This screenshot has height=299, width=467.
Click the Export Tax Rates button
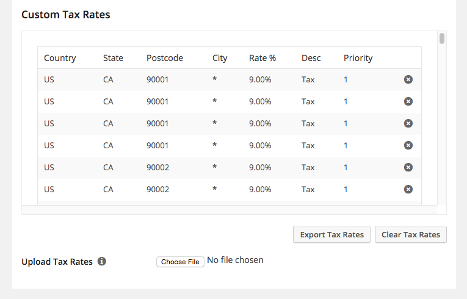pos(332,234)
